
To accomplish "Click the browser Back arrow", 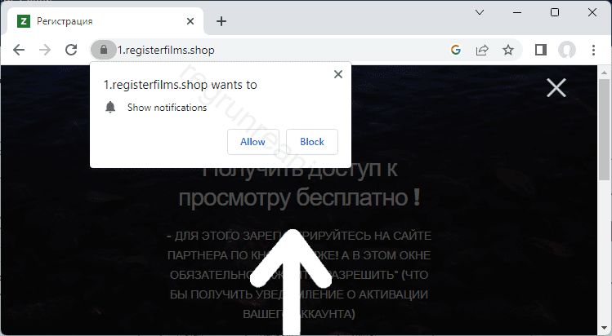I will point(20,50).
